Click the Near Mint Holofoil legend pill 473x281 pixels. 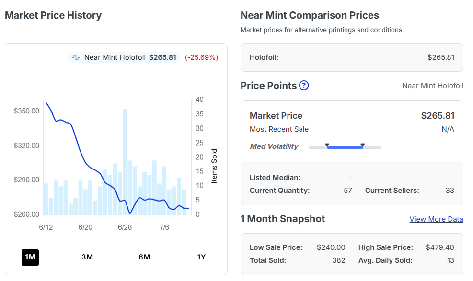124,57
